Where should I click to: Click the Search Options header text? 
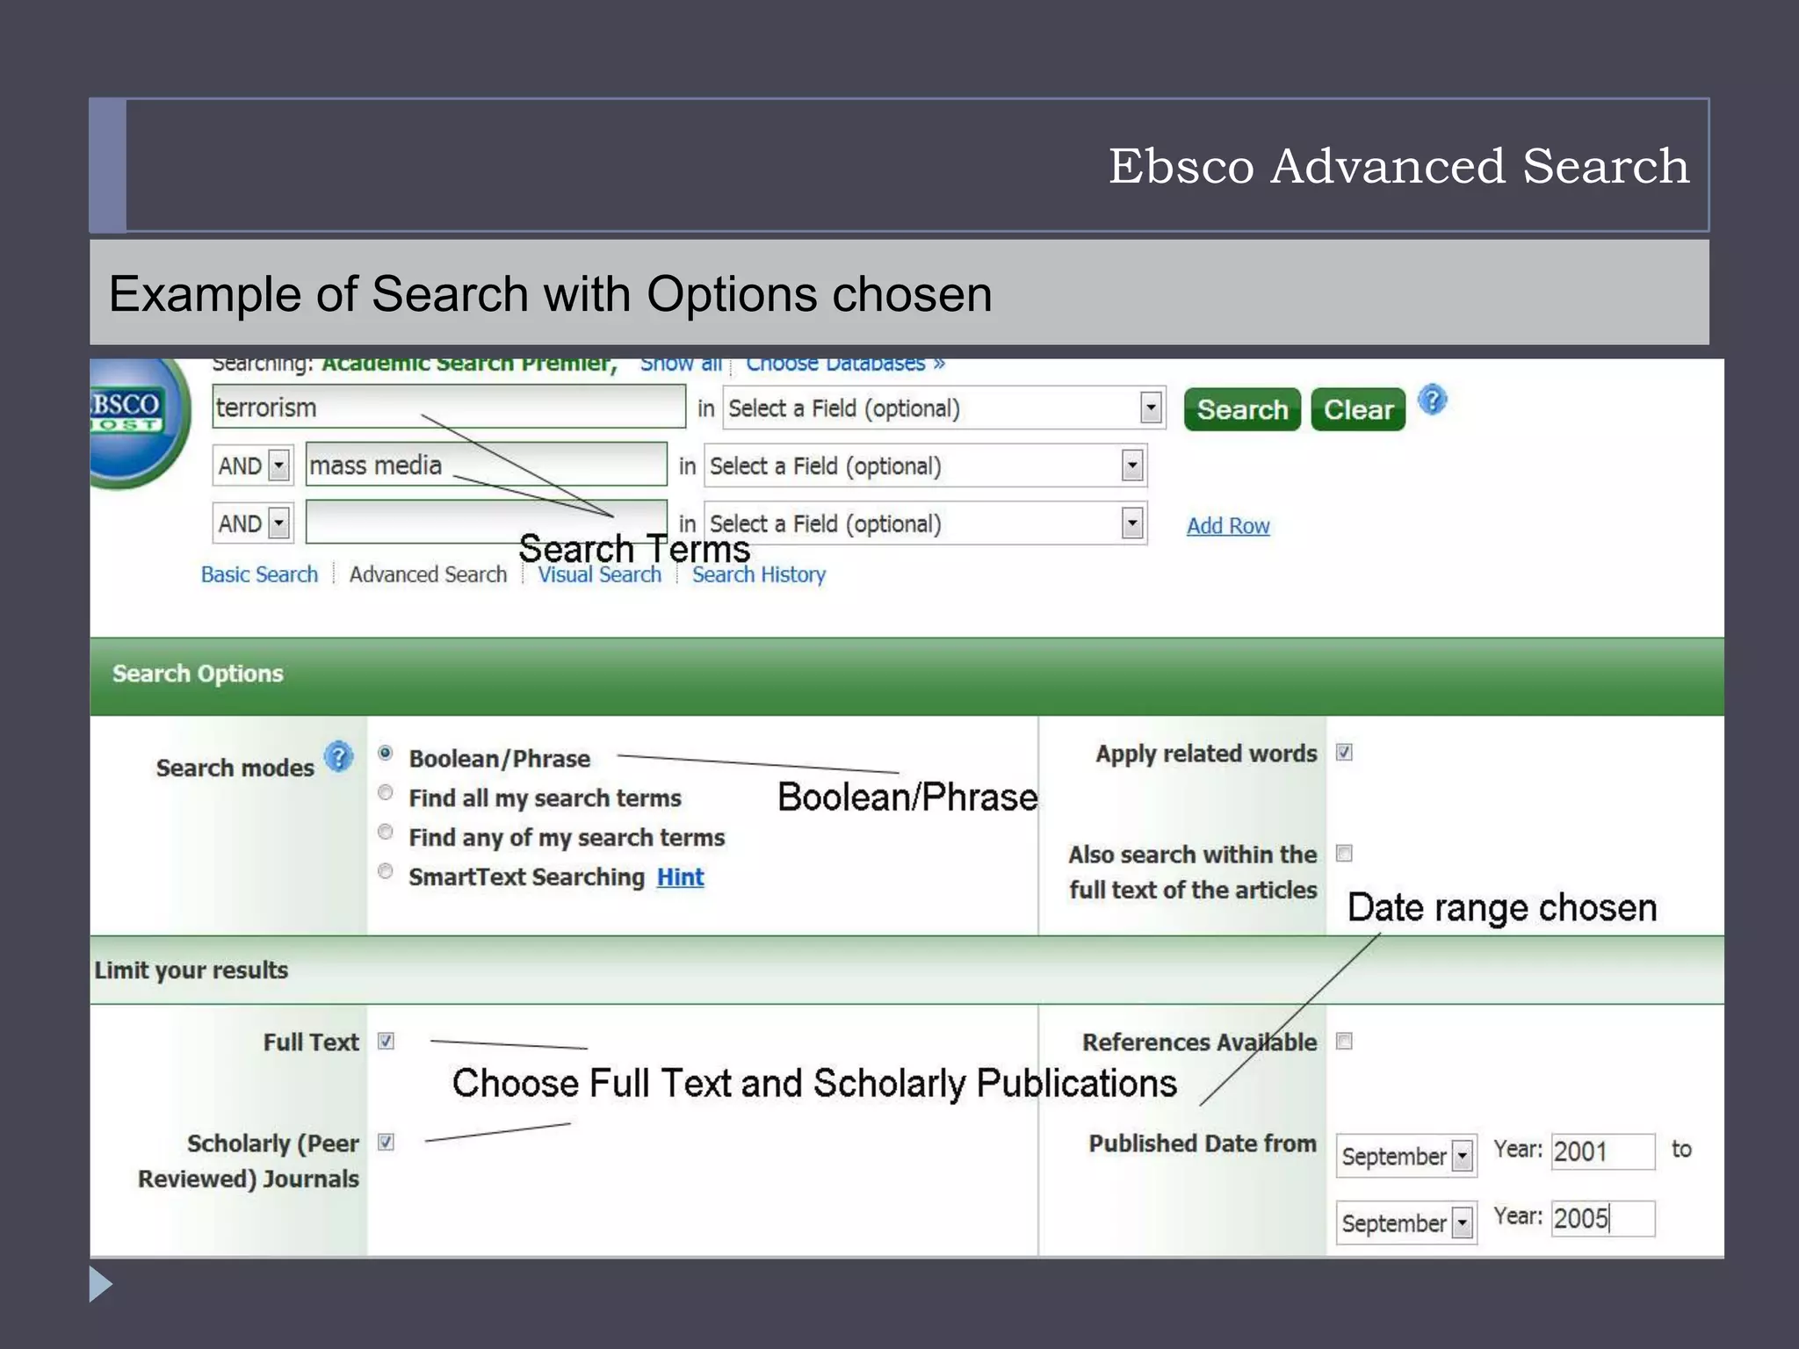[x=198, y=674]
